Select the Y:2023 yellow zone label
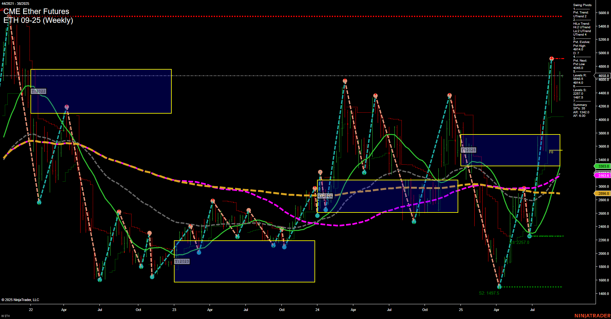Image resolution: width=611 pixels, height=319 pixels. (182, 261)
